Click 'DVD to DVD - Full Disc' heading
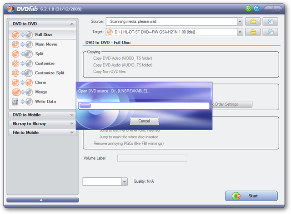 coord(108,43)
